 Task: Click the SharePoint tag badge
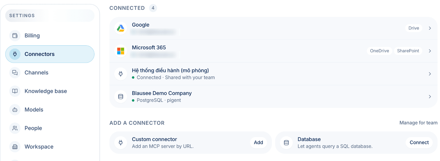tap(408, 51)
